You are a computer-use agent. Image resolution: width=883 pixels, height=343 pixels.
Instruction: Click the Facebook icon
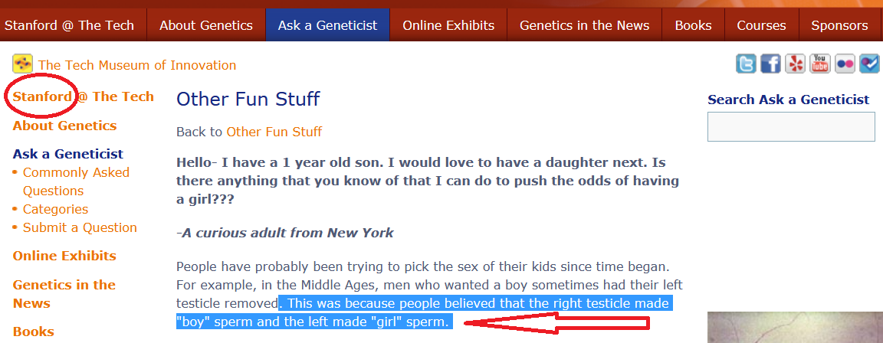click(770, 64)
